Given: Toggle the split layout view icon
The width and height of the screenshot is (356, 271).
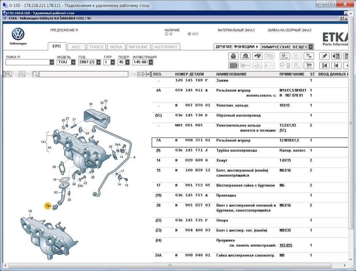Looking at the screenshot, I should (x=140, y=74).
